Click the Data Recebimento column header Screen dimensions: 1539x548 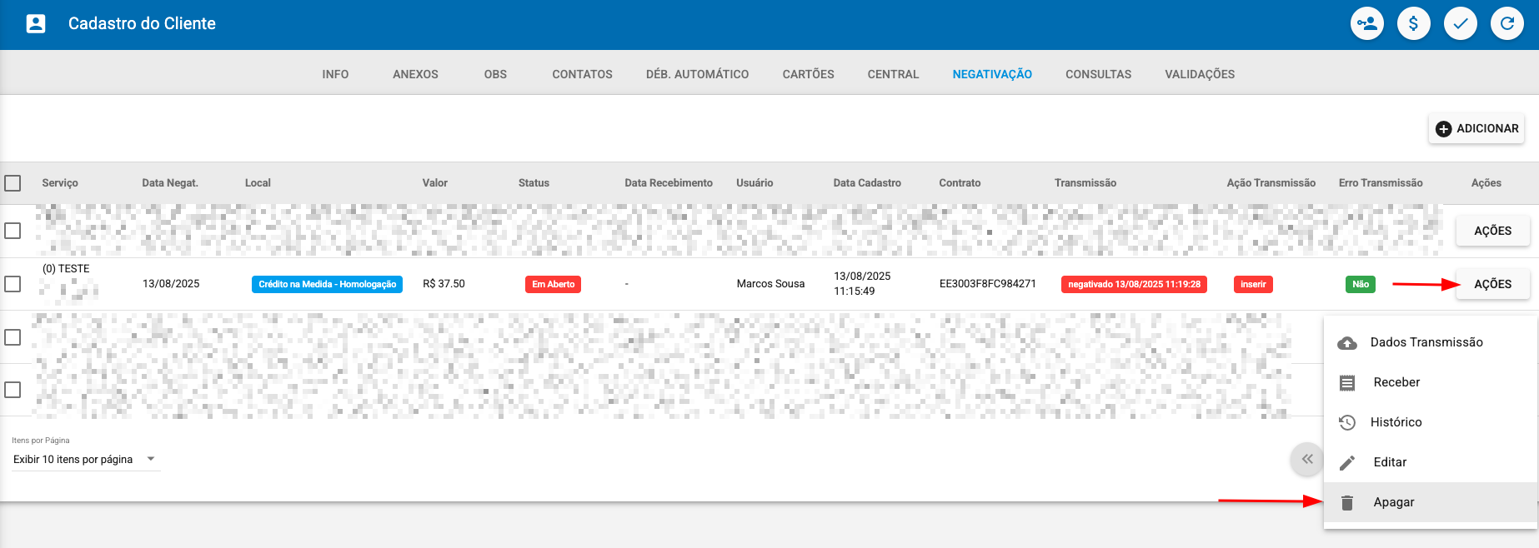[x=669, y=183]
